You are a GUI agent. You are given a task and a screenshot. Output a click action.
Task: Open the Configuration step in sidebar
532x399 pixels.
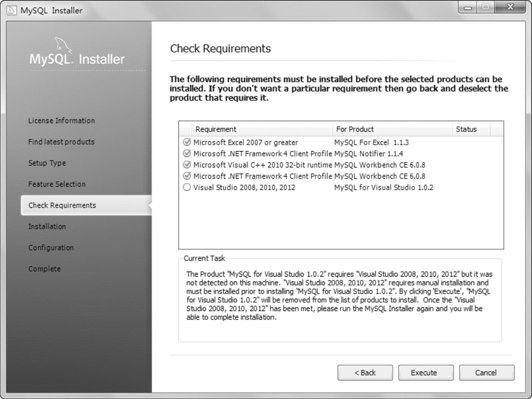coord(51,247)
